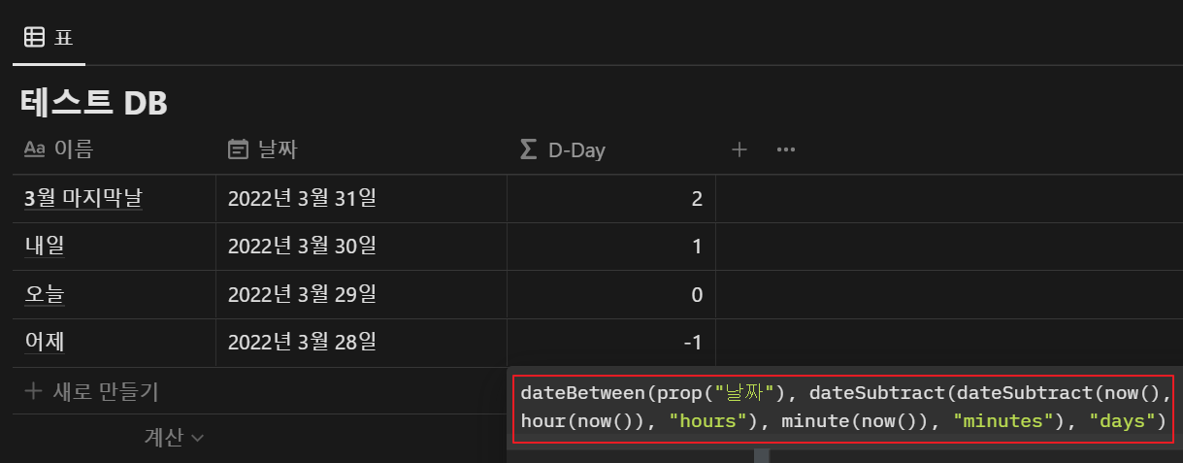Screen dimensions: 1183x463
Task: Click the 테스트 DB database title
Action: tap(93, 104)
